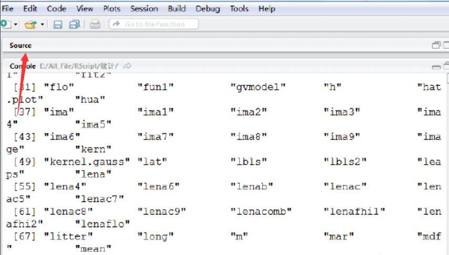Image resolution: width=449 pixels, height=255 pixels.
Task: Save the current document
Action: 58,24
